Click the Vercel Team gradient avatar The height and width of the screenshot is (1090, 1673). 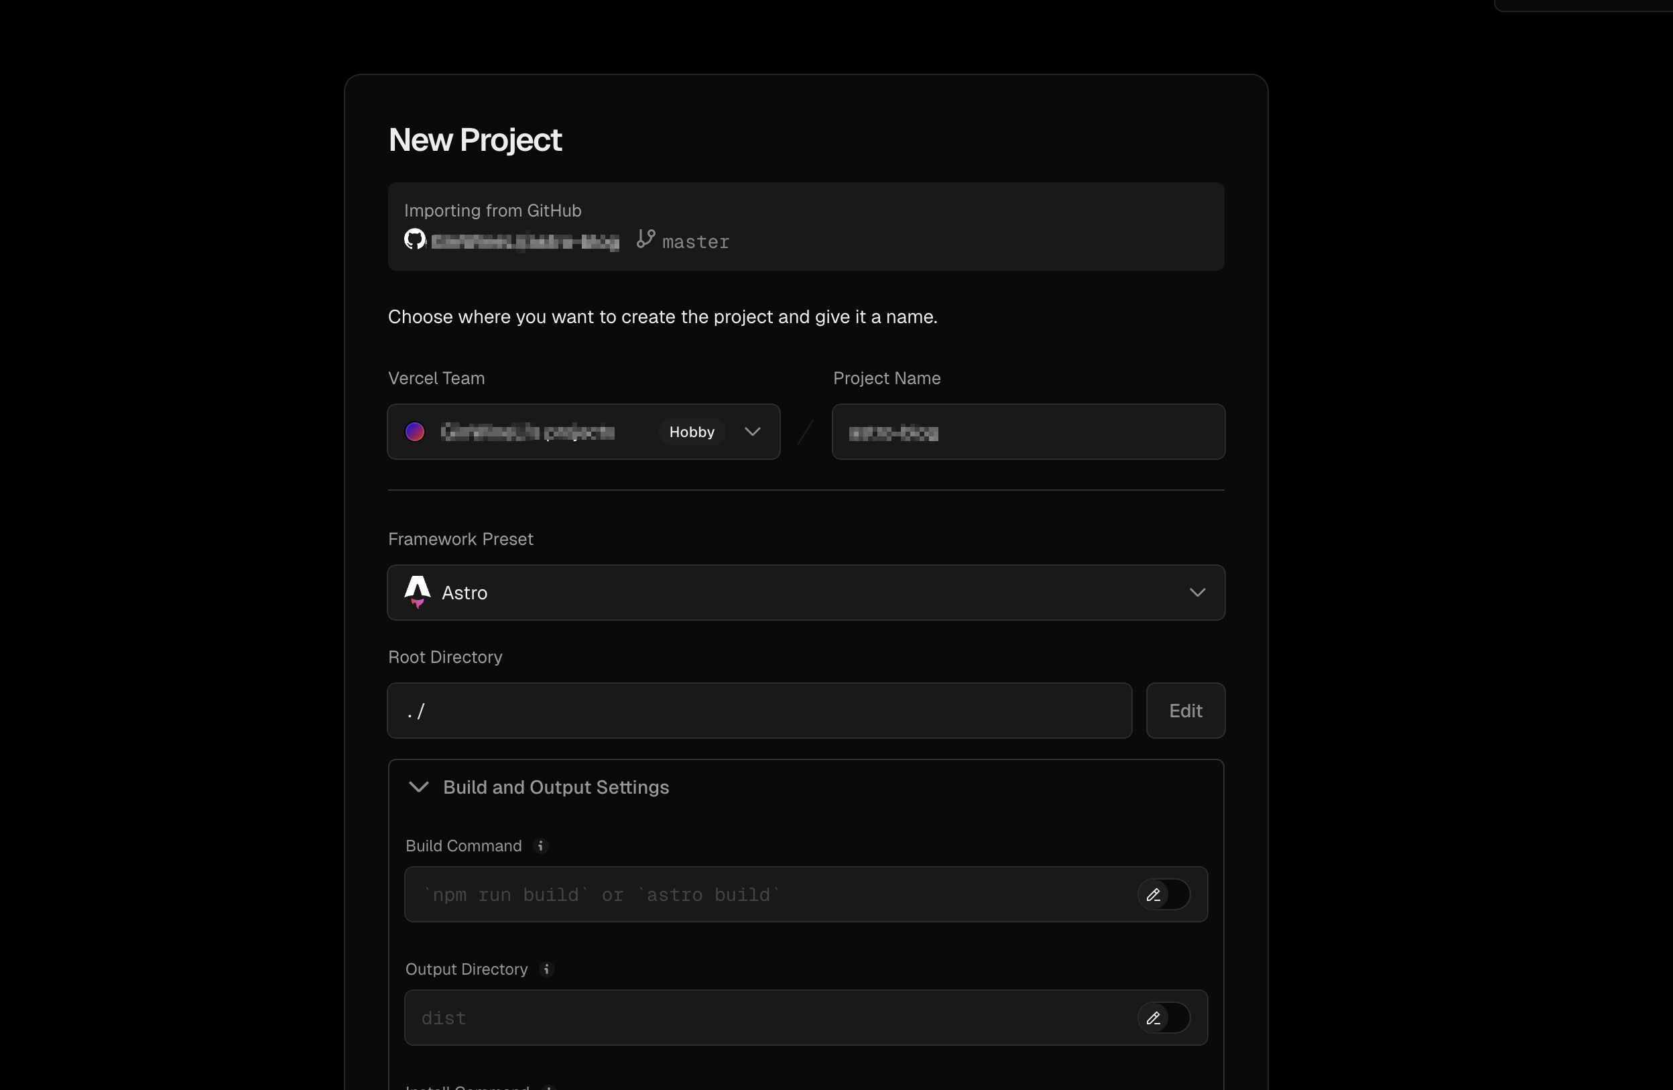click(415, 432)
